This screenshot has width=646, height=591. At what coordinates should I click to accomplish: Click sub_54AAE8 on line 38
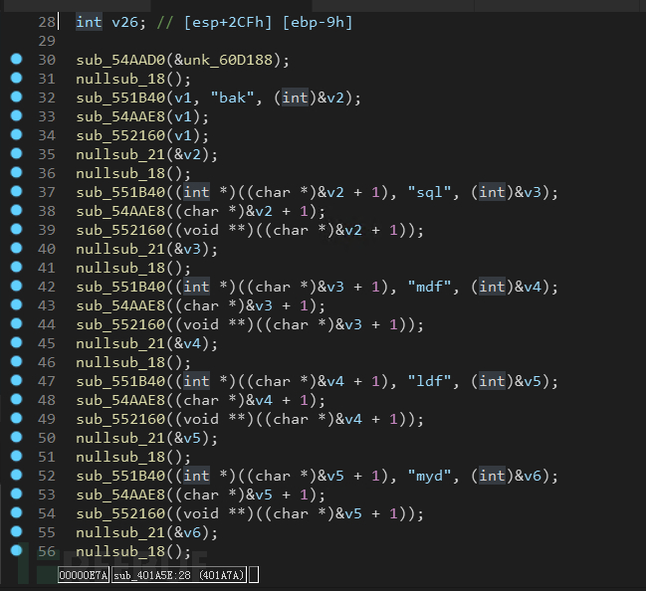click(120, 211)
